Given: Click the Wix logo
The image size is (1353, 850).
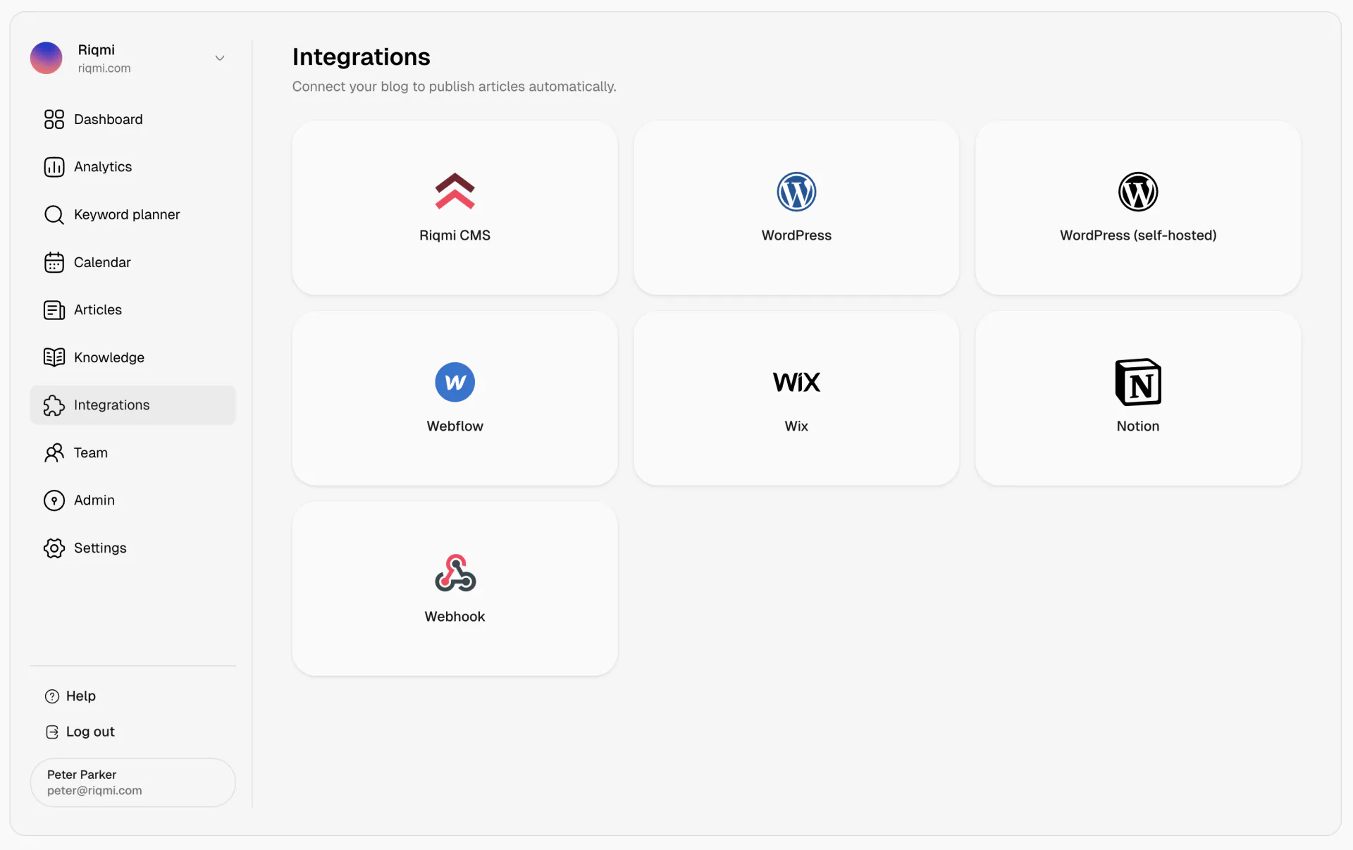Looking at the screenshot, I should tap(796, 382).
